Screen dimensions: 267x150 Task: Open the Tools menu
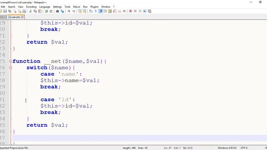pos(68,7)
